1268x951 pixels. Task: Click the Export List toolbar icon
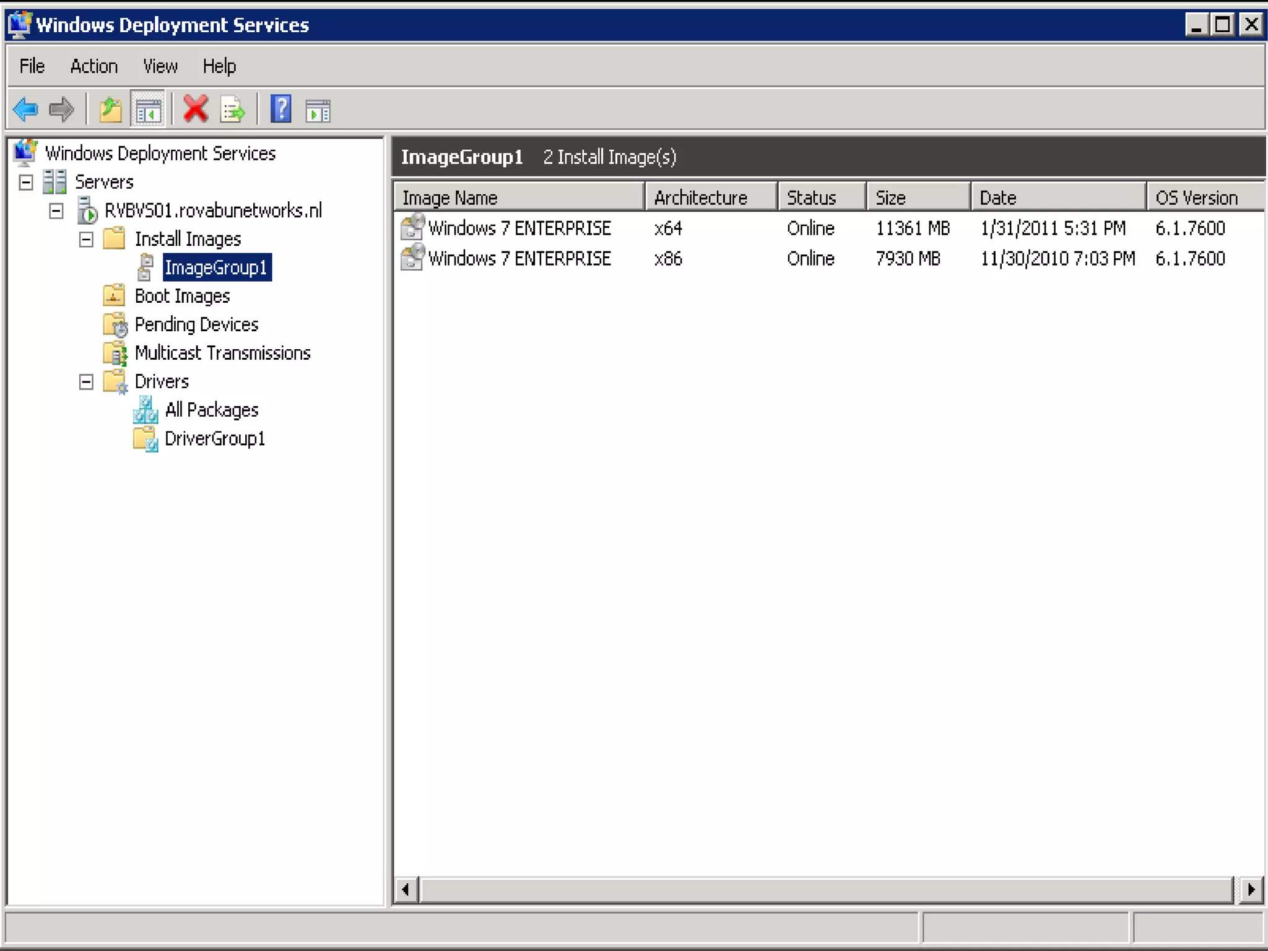coord(232,110)
